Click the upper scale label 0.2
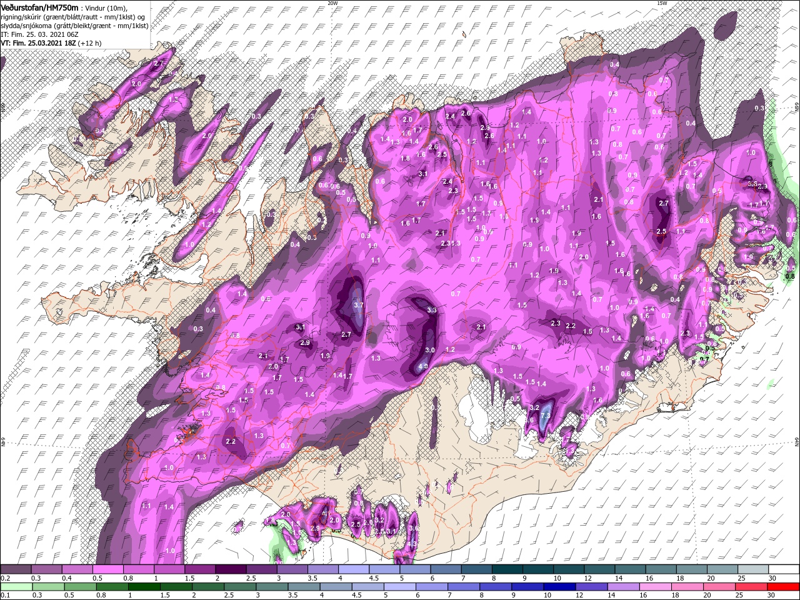This screenshot has height=600, width=800. (x=5, y=578)
